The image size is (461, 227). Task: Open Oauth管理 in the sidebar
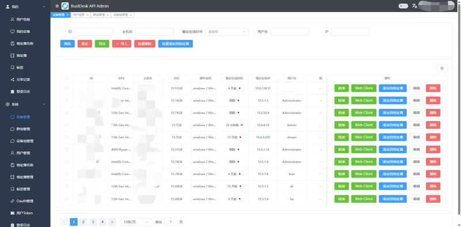click(25, 201)
